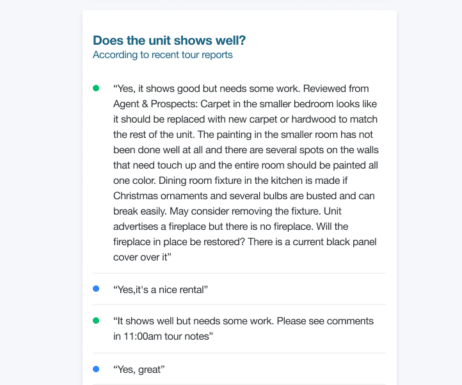Click the "According to recent tour reports" subtitle

click(163, 55)
